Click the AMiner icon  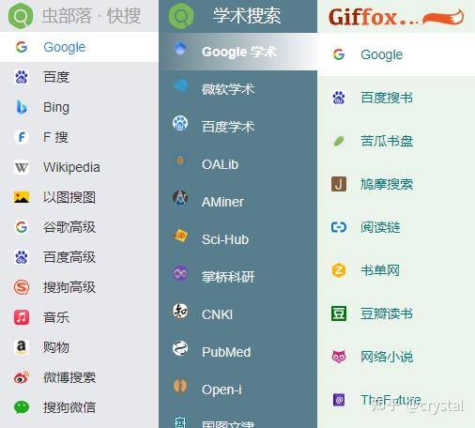tap(180, 197)
